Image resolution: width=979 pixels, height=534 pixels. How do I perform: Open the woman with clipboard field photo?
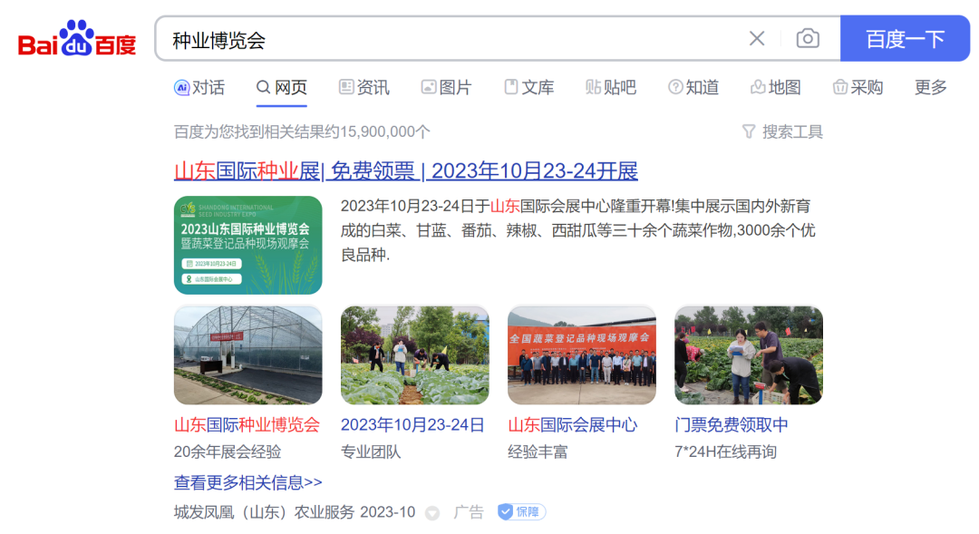point(749,354)
